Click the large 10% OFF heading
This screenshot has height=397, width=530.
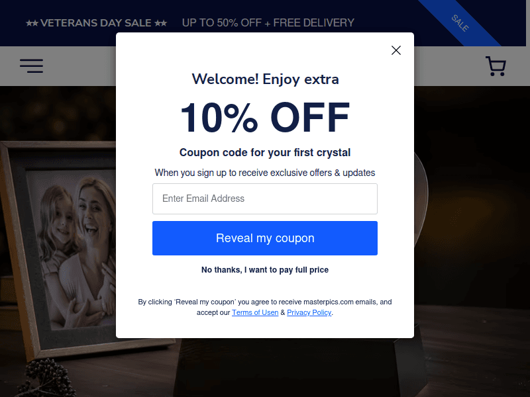(x=264, y=118)
